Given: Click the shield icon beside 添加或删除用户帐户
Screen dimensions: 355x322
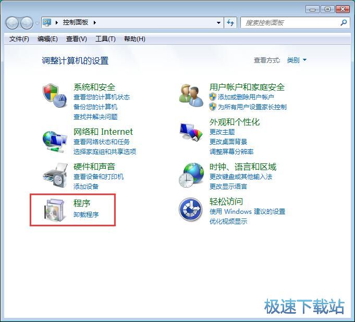Looking at the screenshot, I should [x=213, y=97].
